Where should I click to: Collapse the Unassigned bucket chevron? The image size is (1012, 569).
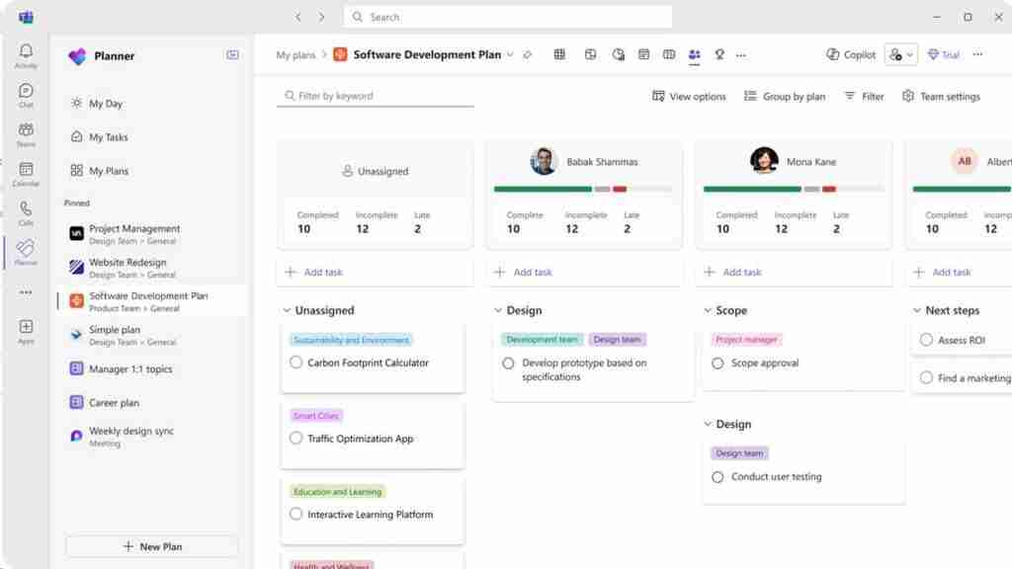pos(287,310)
